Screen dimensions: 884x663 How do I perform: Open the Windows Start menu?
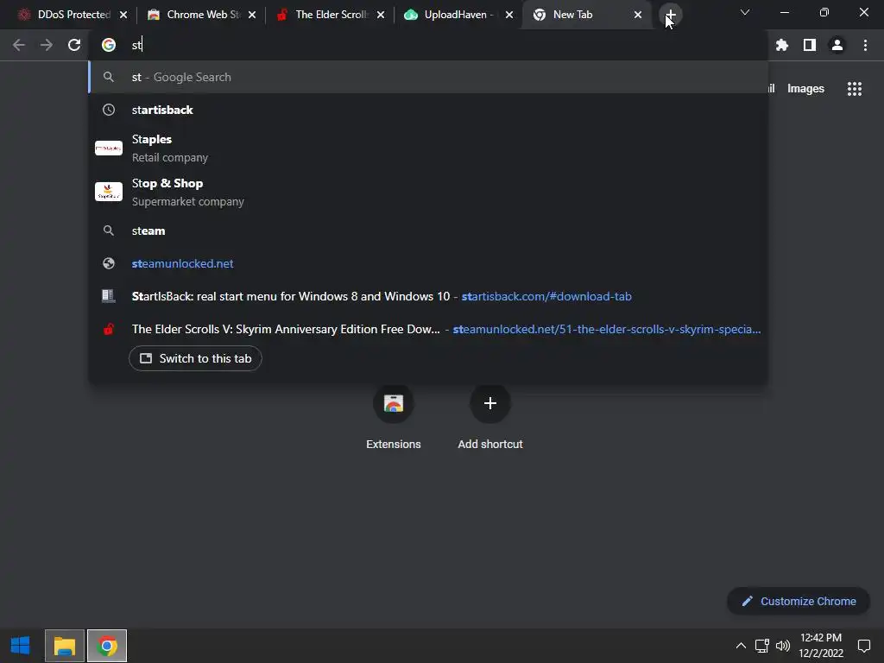(21, 646)
